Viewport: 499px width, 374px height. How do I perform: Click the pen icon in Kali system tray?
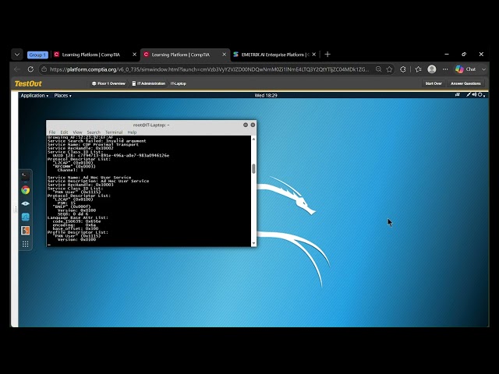[469, 94]
